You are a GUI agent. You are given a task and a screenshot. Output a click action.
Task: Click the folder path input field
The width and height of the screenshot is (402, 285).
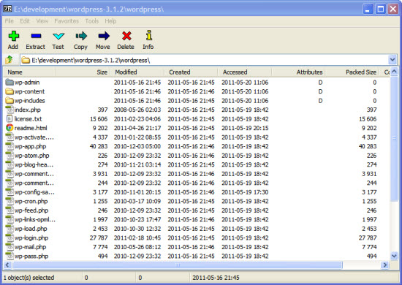click(x=205, y=60)
